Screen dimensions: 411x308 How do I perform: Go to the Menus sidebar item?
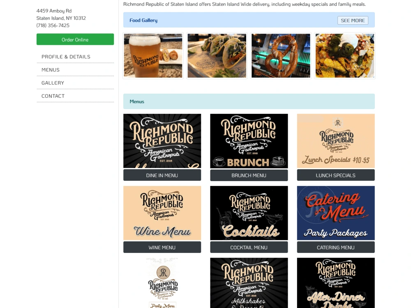point(50,70)
